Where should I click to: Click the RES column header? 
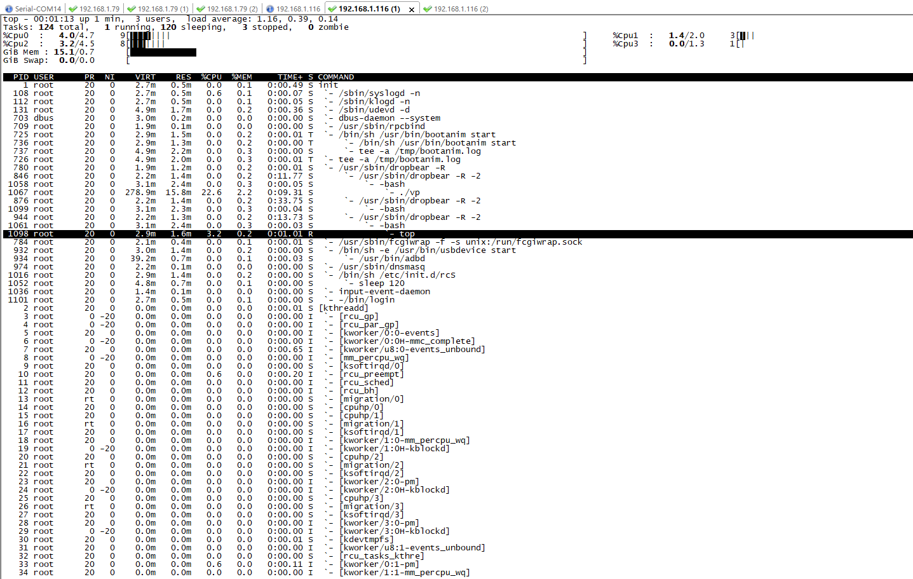(x=184, y=77)
